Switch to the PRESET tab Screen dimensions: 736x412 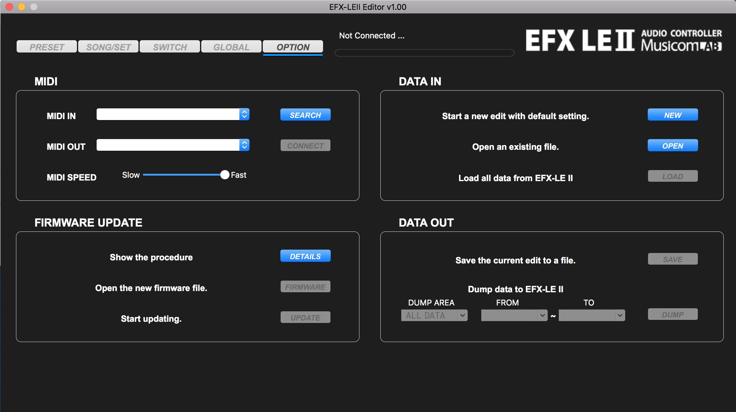click(x=46, y=47)
